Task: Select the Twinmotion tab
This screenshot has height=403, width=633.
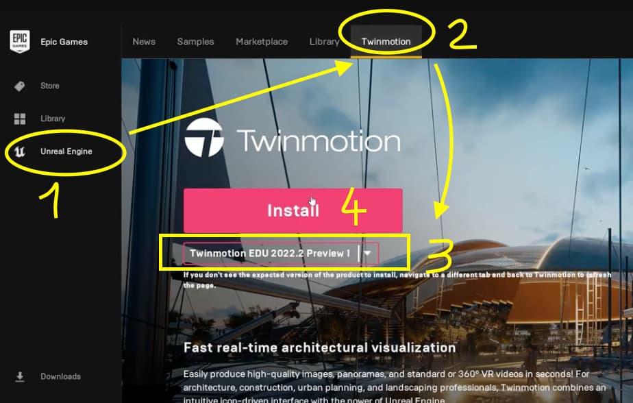Action: [386, 42]
